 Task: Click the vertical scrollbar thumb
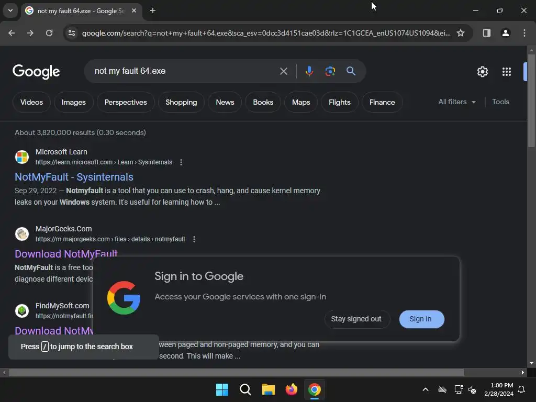531,101
